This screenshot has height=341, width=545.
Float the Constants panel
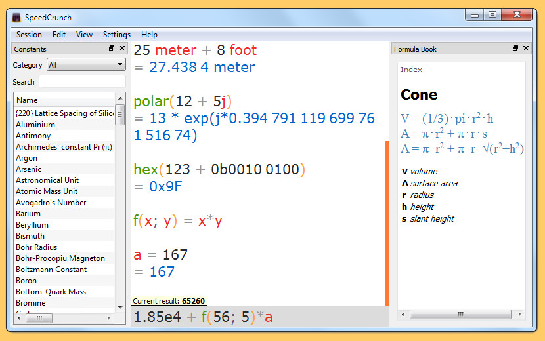click(112, 49)
